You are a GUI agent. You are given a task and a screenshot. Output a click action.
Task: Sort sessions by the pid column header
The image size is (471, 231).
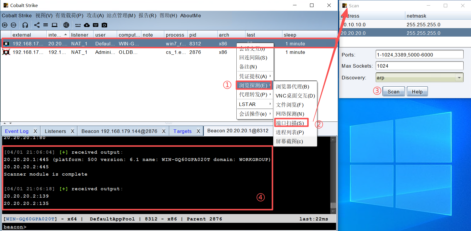(x=203, y=35)
